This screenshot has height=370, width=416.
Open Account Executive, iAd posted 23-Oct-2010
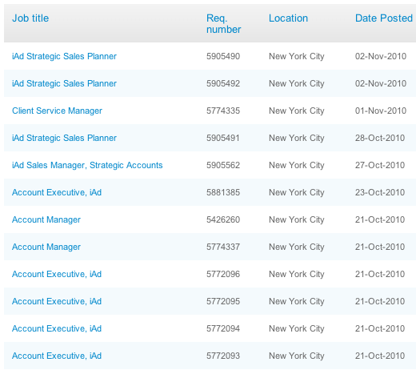pos(57,192)
